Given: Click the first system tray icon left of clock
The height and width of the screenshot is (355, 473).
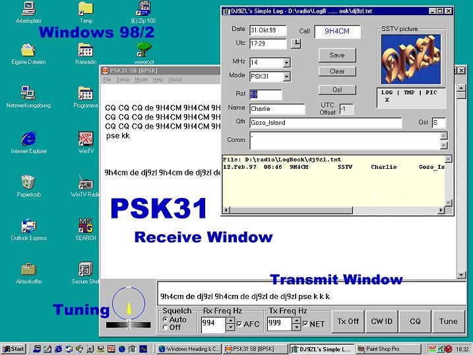Looking at the screenshot, I should (x=432, y=349).
